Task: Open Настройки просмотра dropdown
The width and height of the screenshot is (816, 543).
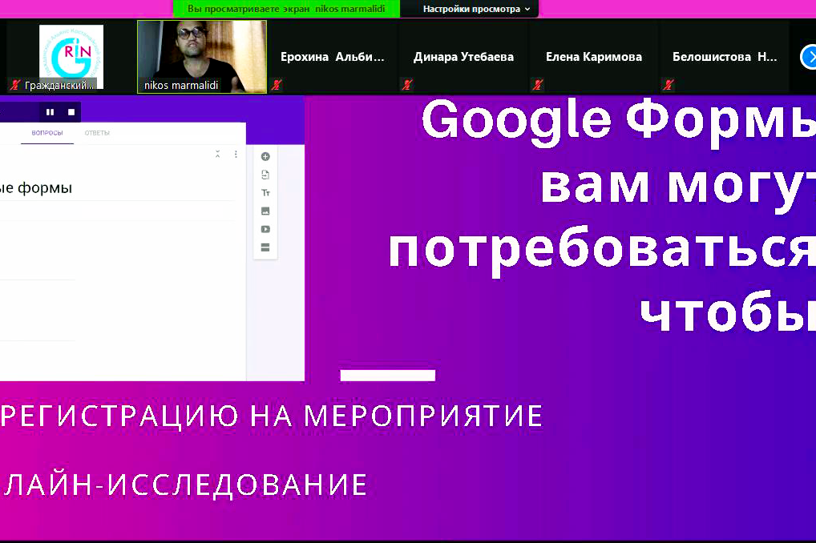Action: (x=476, y=9)
